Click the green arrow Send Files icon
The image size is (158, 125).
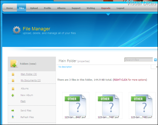[x=13, y=110]
